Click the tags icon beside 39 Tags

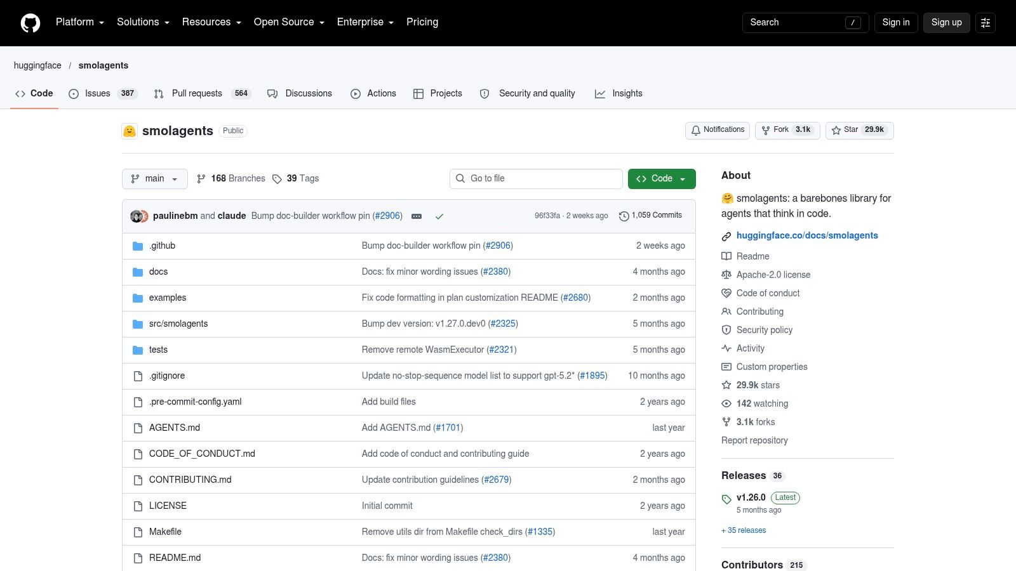tap(277, 179)
